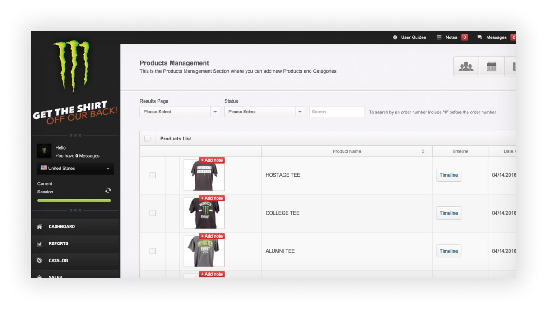Click the Timeline column header
The width and height of the screenshot is (547, 309).
[x=460, y=151]
